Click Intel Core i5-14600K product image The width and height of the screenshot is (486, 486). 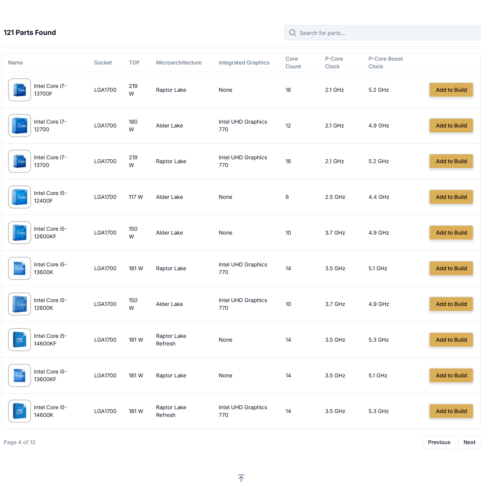click(20, 411)
